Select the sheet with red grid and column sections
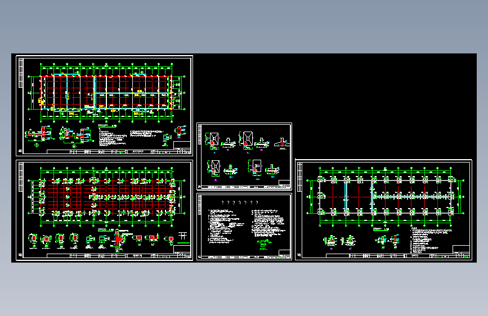The width and height of the screenshot is (488, 316). click(104, 210)
